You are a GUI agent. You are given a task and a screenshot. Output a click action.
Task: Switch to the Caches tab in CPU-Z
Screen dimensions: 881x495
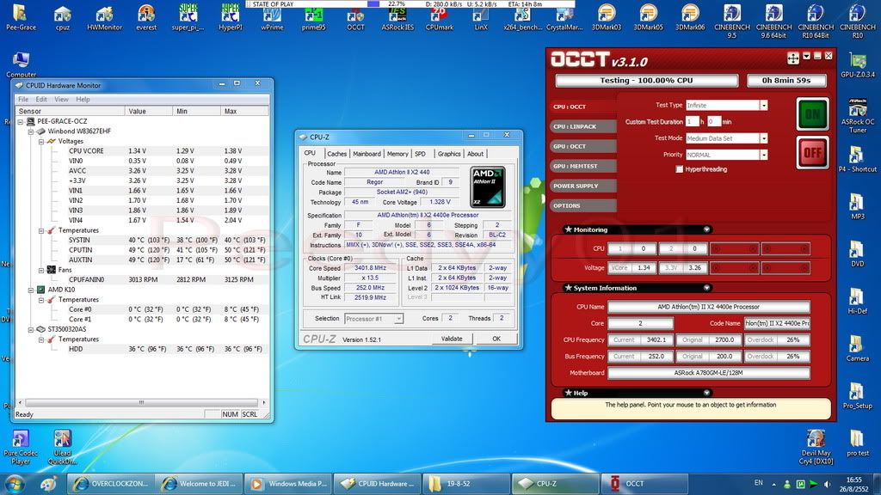[336, 154]
